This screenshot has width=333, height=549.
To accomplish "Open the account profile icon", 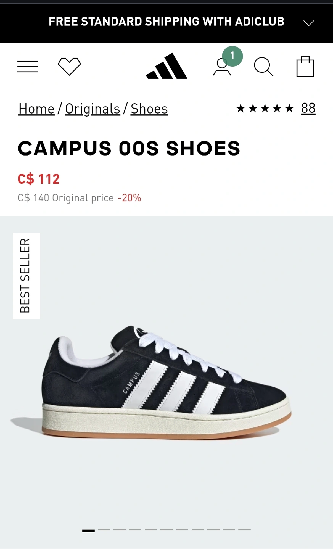I will click(222, 67).
